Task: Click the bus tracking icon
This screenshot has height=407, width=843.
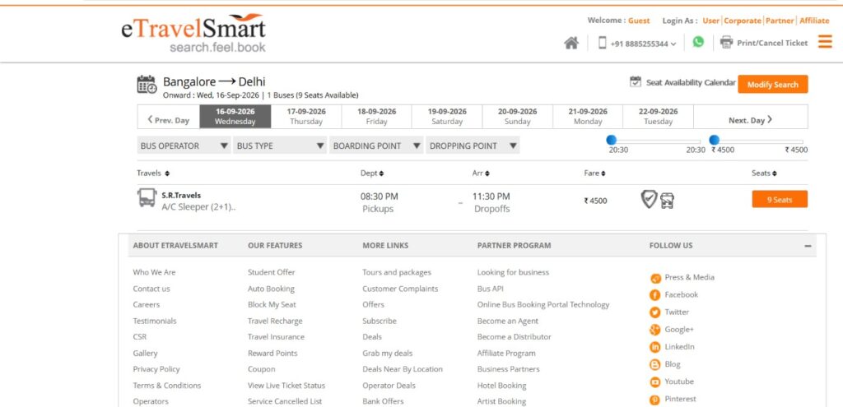Action: [667, 201]
